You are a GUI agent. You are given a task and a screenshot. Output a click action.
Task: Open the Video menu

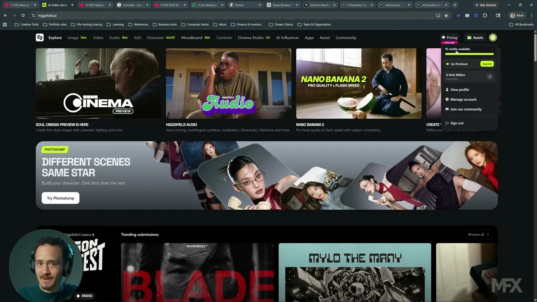tap(98, 38)
